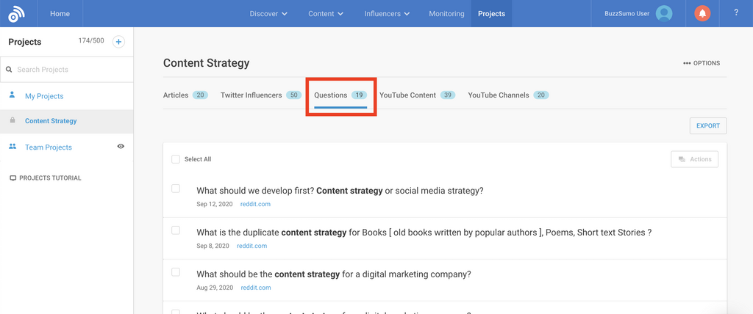Click the Content Strategy lock icon

(13, 120)
